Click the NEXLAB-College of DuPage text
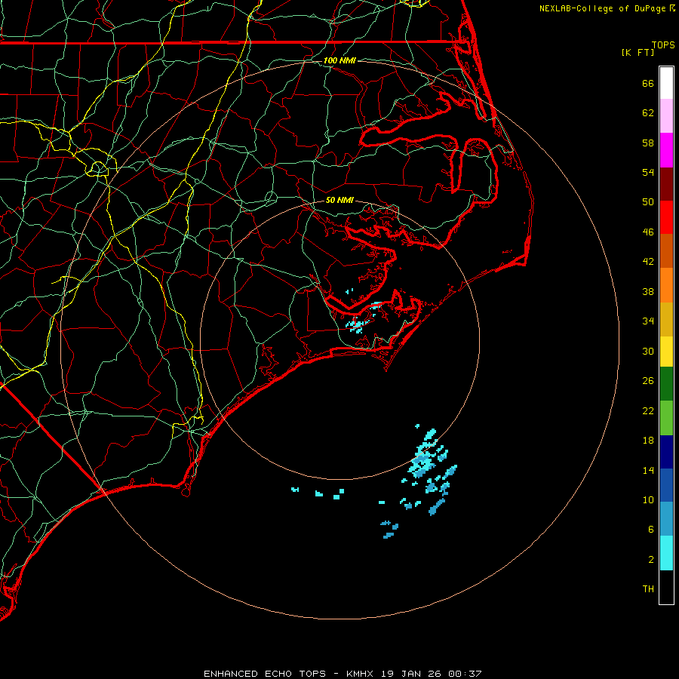The height and width of the screenshot is (679, 679). (602, 8)
